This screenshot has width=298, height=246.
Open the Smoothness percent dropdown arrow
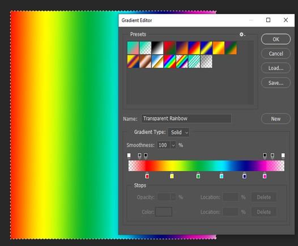173,145
